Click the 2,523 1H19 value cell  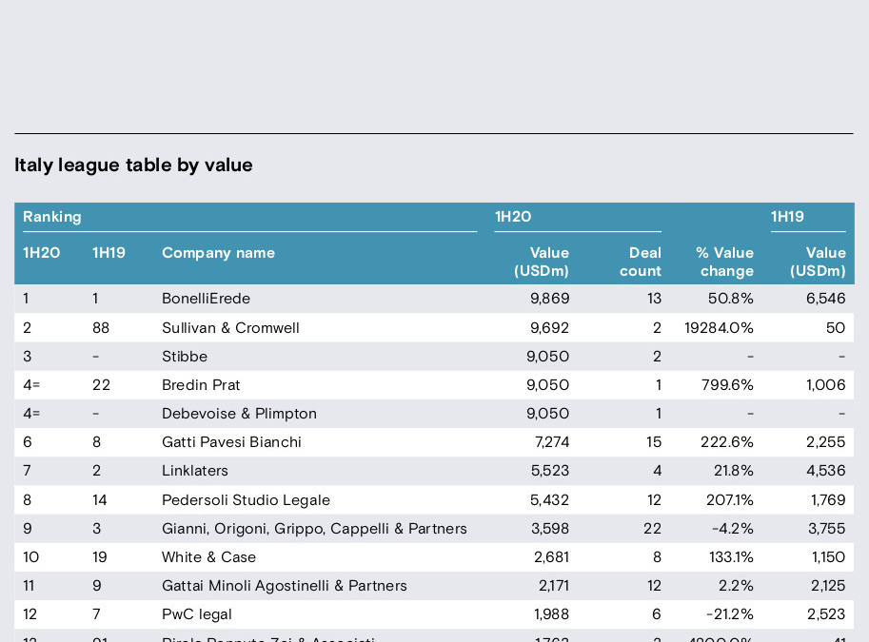(x=826, y=614)
